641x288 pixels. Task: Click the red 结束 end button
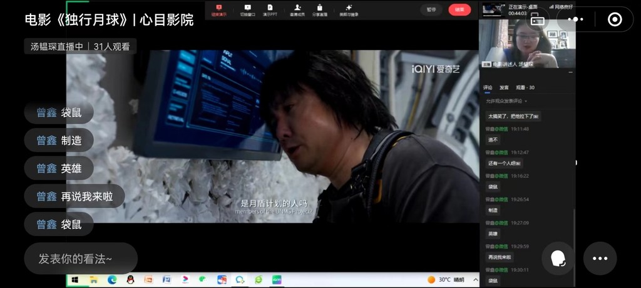pos(459,9)
